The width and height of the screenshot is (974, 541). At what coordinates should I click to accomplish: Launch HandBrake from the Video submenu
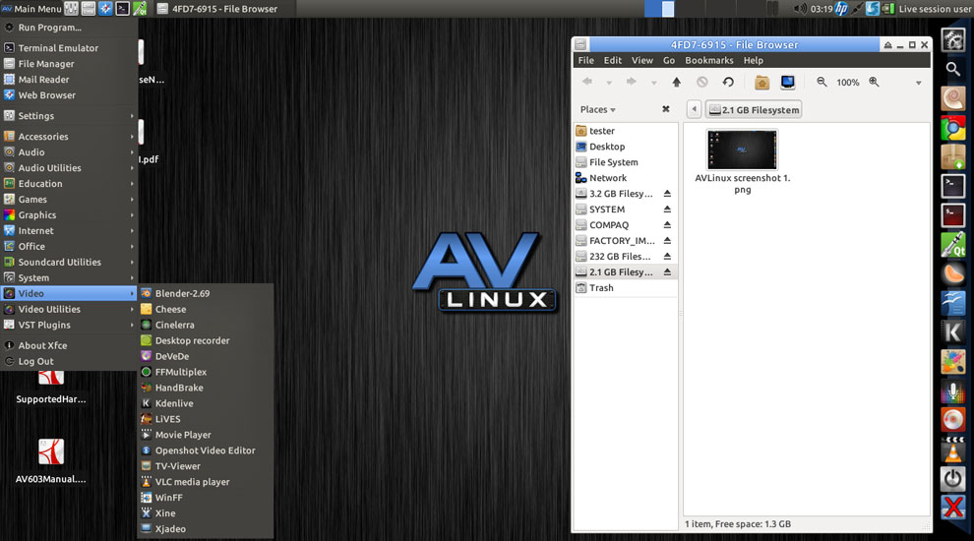click(x=205, y=388)
